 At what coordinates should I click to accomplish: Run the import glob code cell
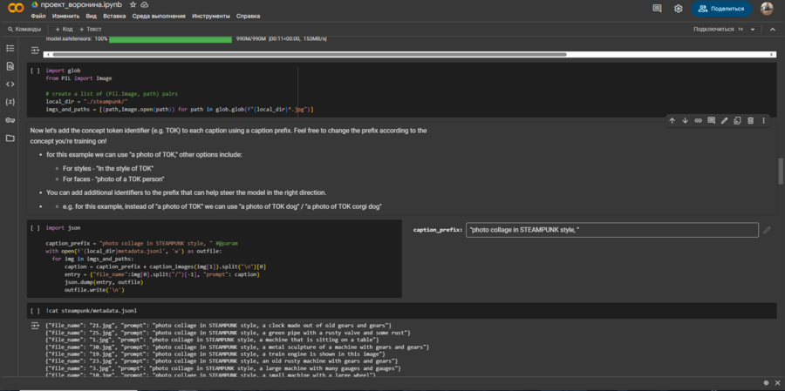(35, 71)
